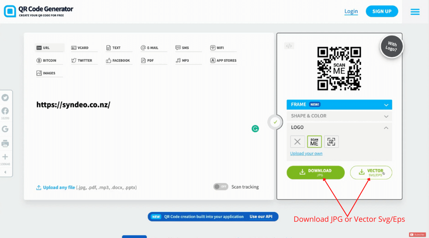The height and width of the screenshot is (238, 429).
Task: Toggle Scan tracking switch
Action: 221,187
